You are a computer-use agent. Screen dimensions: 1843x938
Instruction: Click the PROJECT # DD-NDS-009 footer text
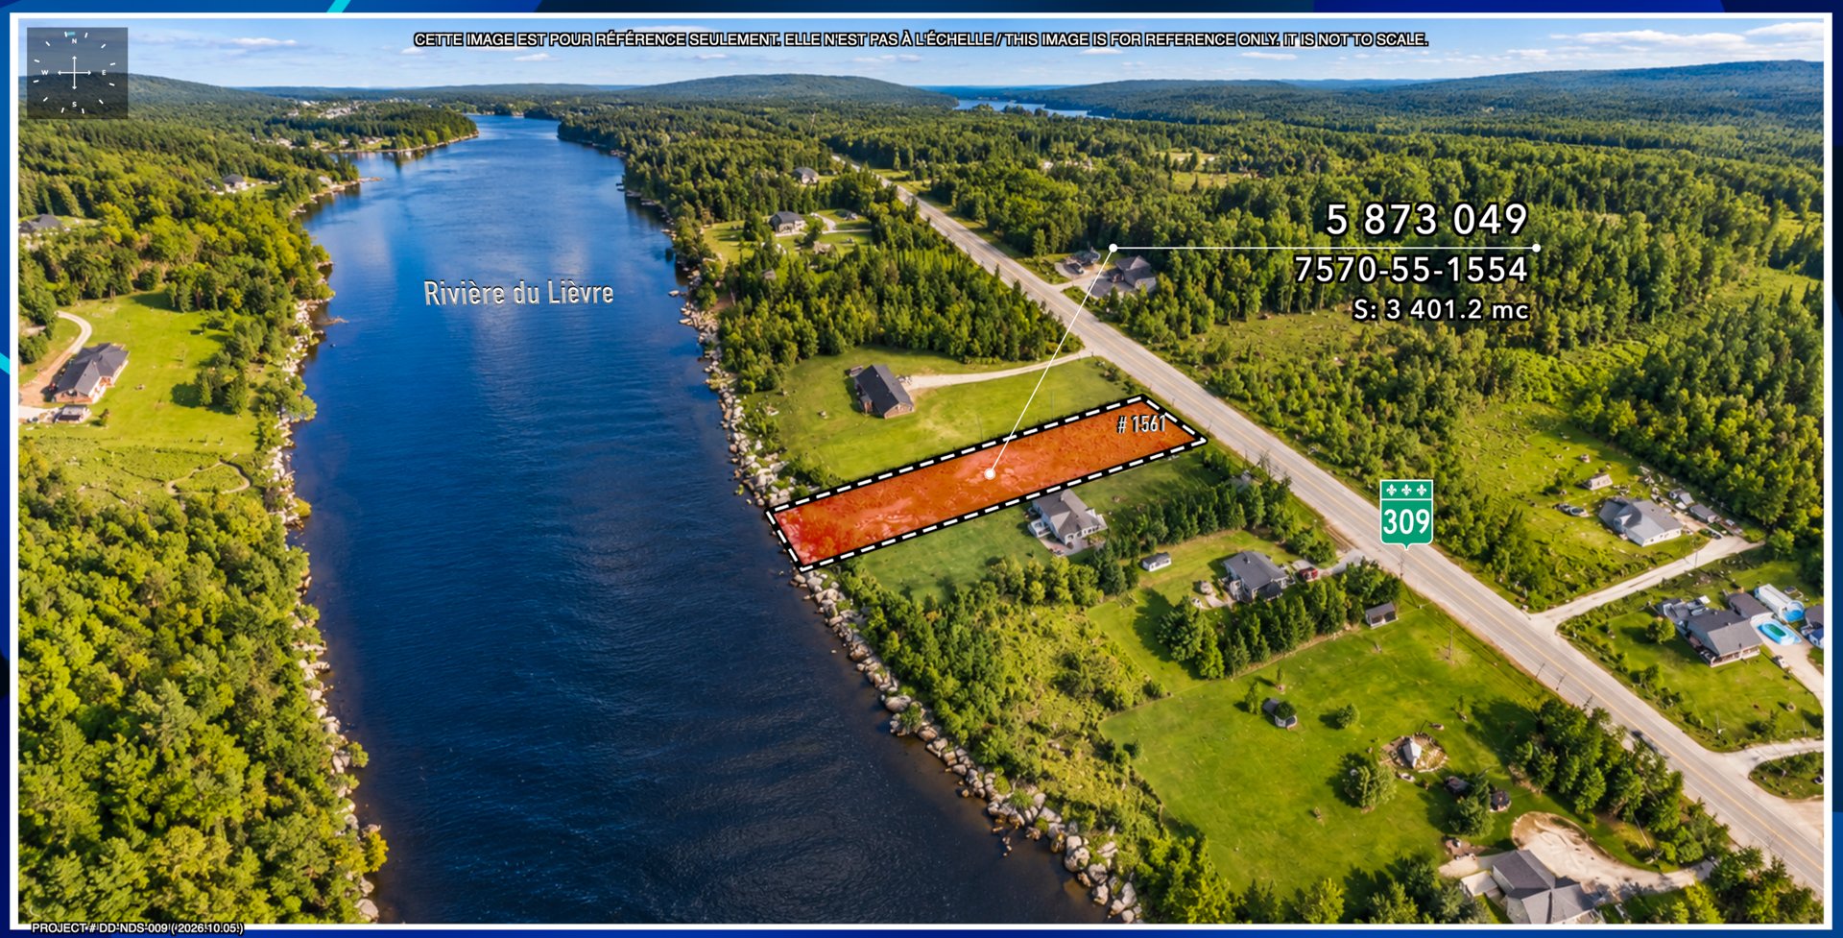point(137,928)
